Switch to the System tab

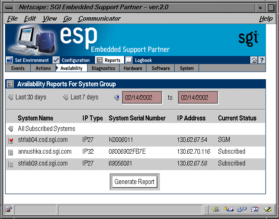187,68
